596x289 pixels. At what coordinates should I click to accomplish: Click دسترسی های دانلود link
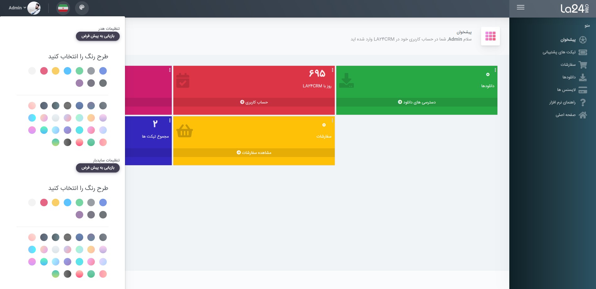[417, 102]
